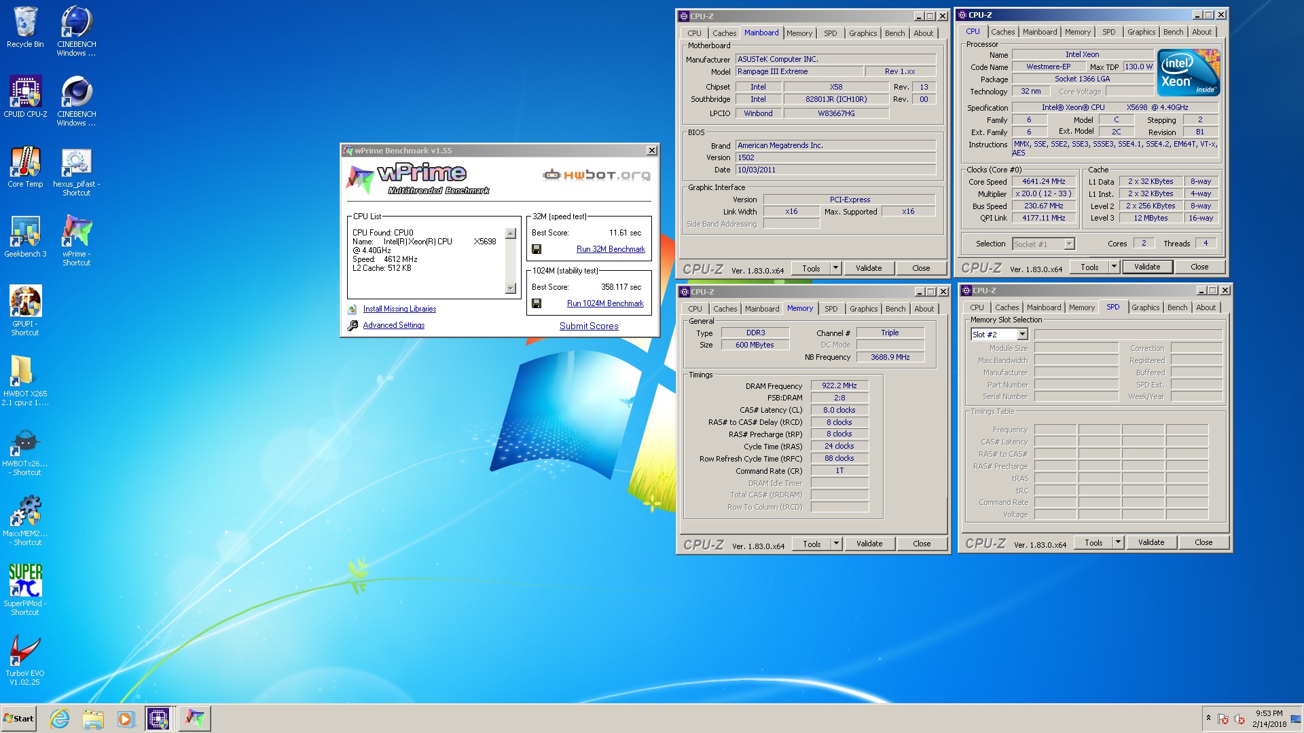Switch to Caches tab in Mainboard CPU-Z window
This screenshot has height=733, width=1304.
724,33
